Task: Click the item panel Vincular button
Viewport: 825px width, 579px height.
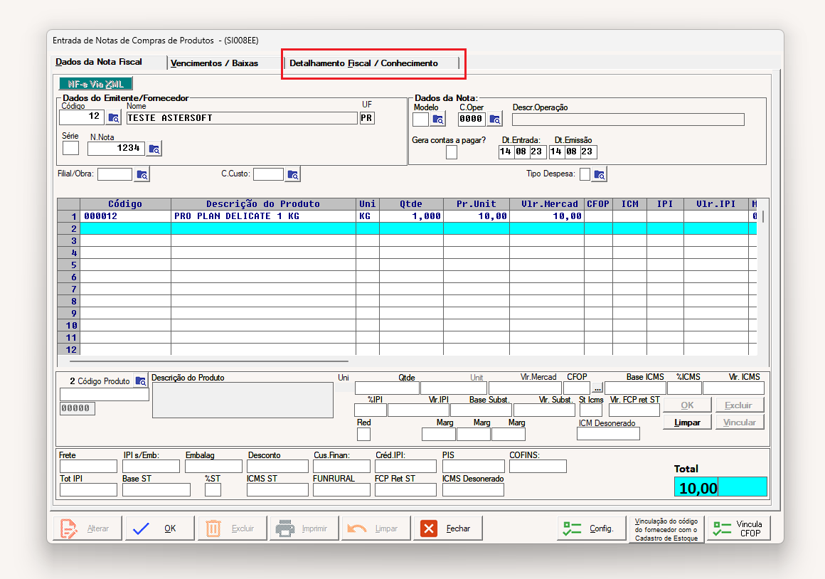Action: pos(739,422)
